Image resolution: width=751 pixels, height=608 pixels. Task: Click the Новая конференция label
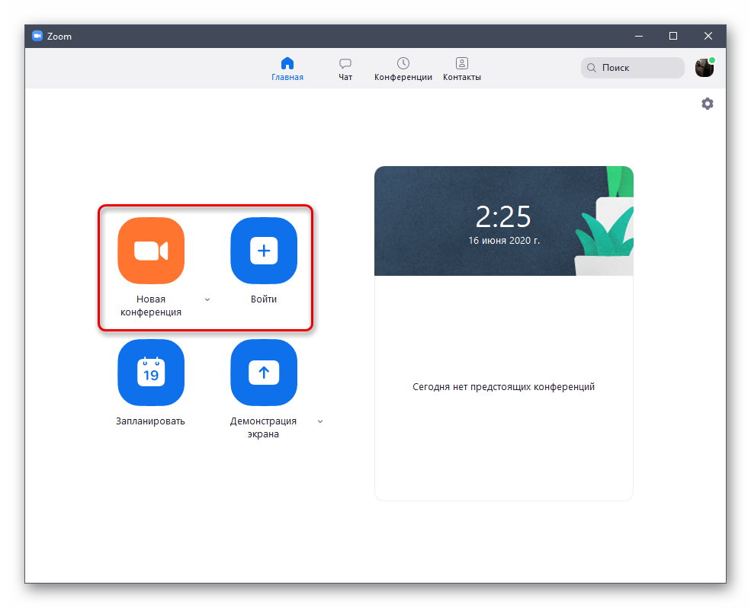point(151,306)
